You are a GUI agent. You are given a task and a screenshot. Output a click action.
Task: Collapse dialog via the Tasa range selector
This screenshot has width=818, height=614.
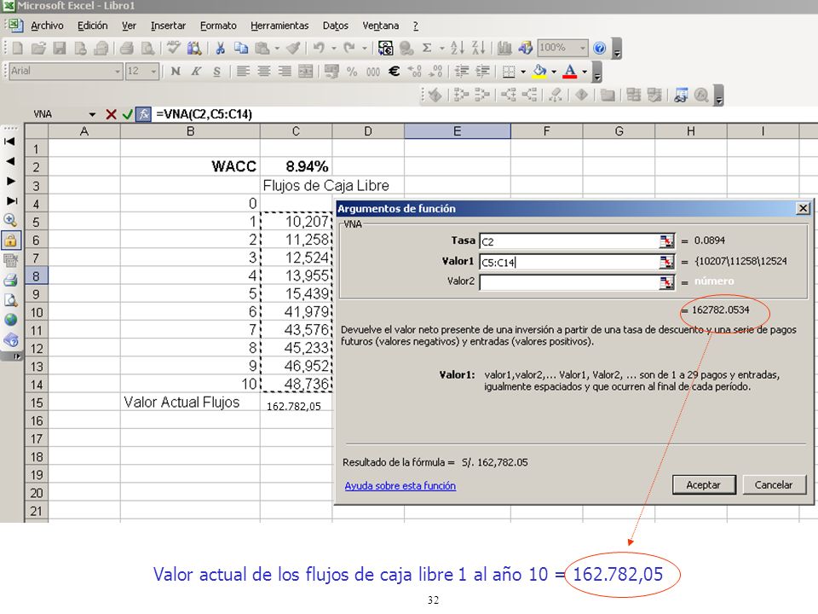click(666, 241)
